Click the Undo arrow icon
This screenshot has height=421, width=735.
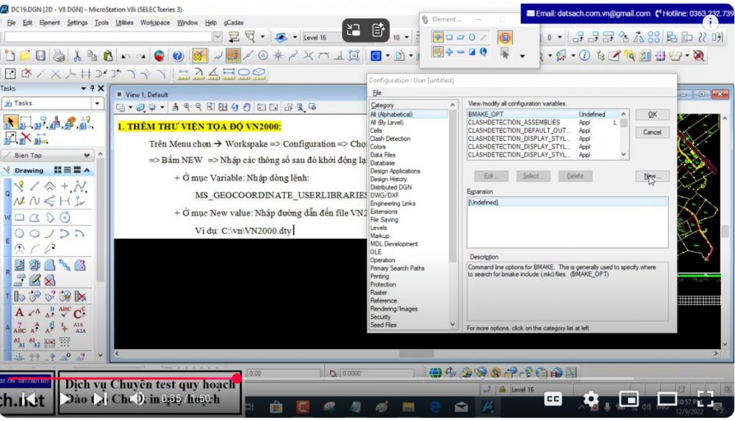126,57
